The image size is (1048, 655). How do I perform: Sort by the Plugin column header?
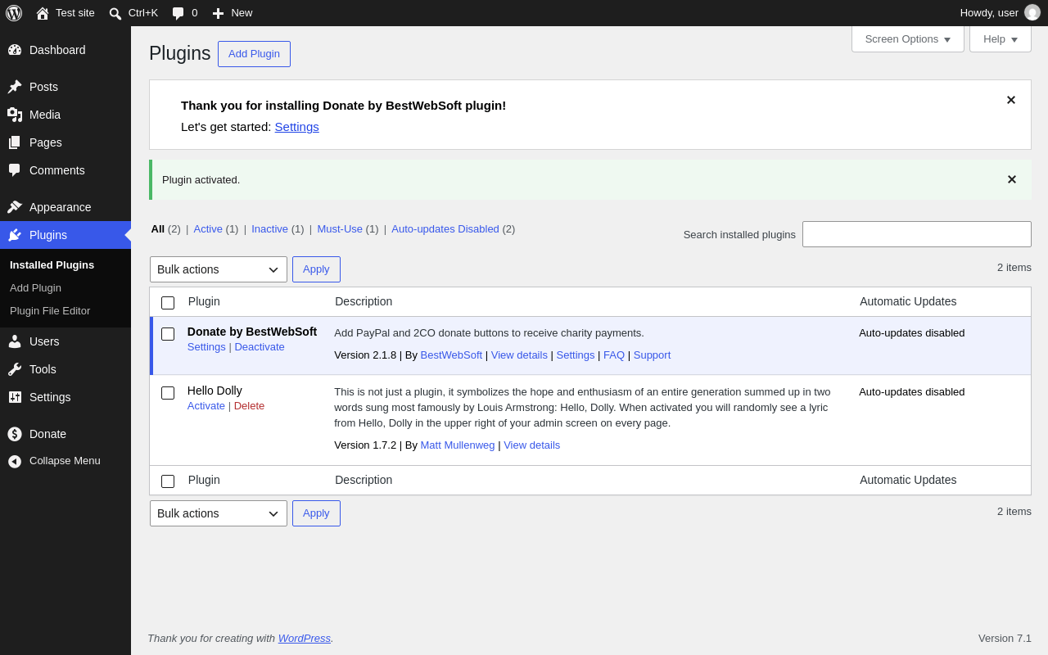(x=204, y=301)
